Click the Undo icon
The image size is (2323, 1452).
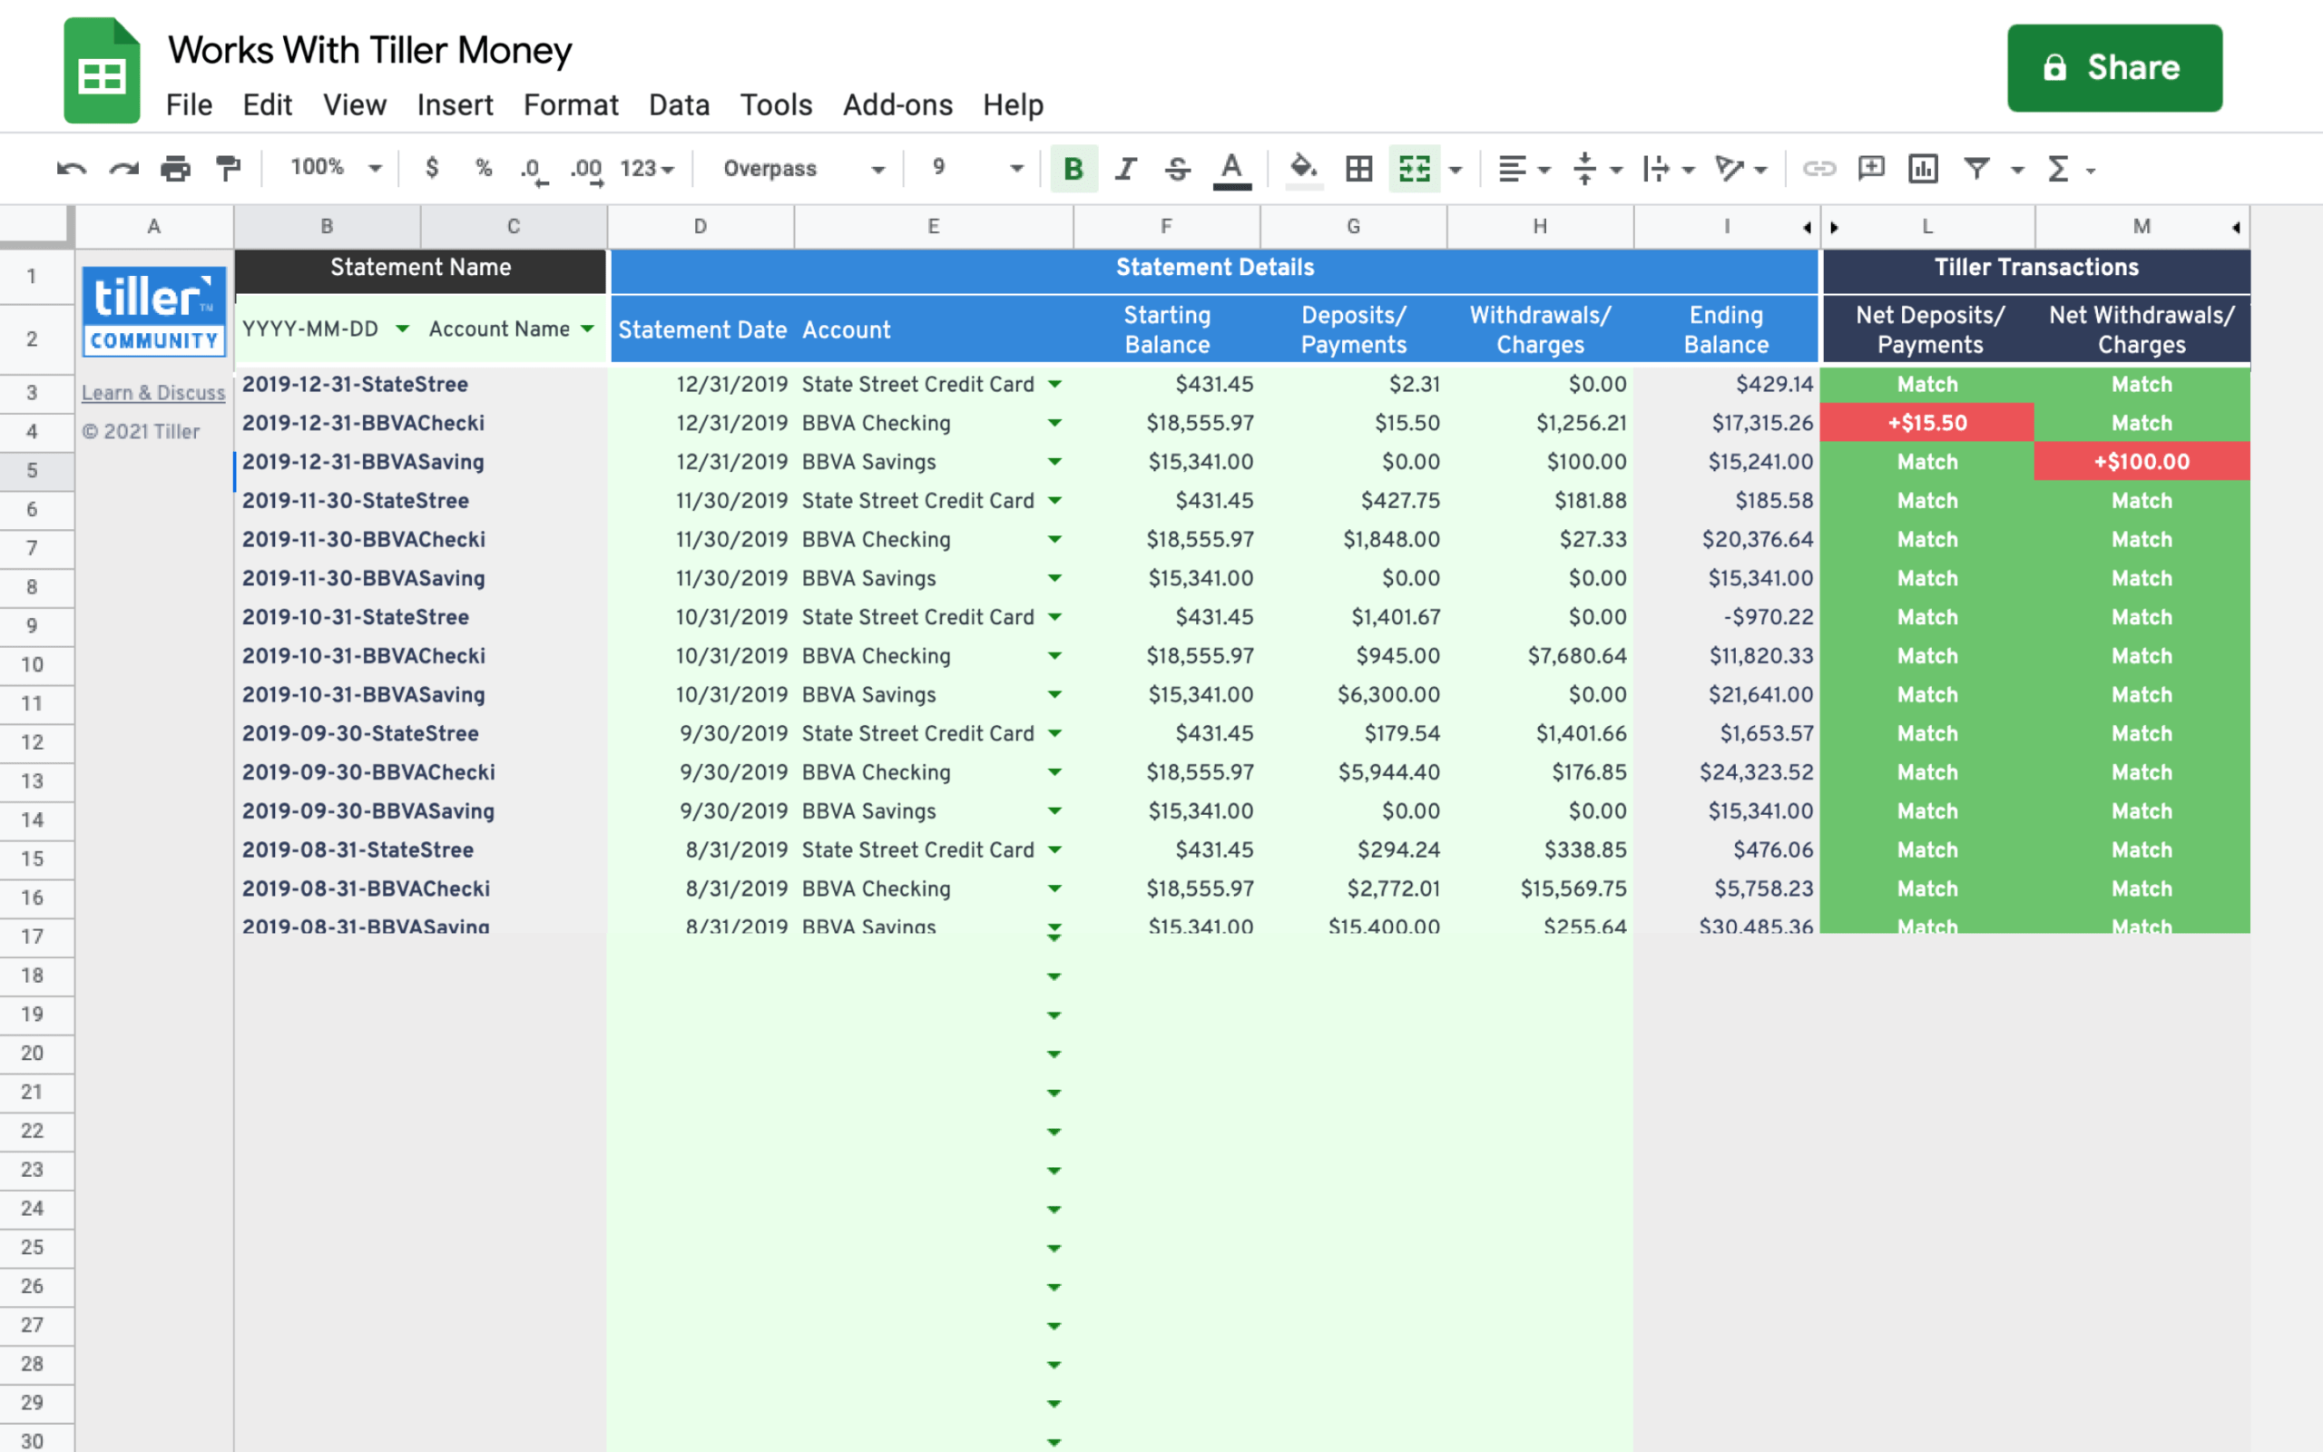[71, 169]
